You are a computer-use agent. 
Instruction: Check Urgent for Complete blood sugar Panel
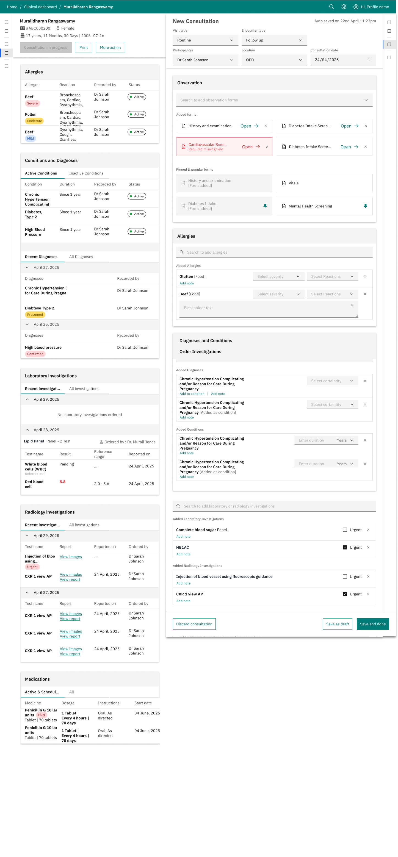tap(345, 530)
